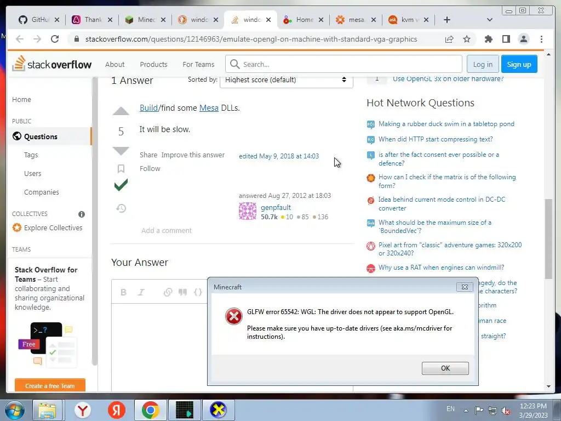Click OK in the Minecraft error dialog
561x421 pixels.
[x=445, y=368]
